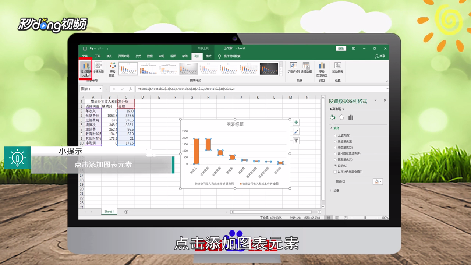471x265 pixels.
Task: Click the paint bucket fill icon in format panel
Action: coord(332,117)
